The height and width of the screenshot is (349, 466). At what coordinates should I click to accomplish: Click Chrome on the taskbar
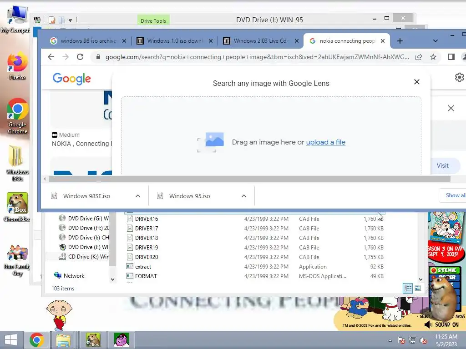click(x=36, y=340)
